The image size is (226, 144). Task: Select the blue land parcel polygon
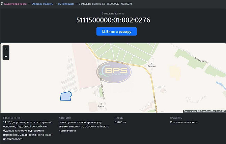[x=66, y=96]
